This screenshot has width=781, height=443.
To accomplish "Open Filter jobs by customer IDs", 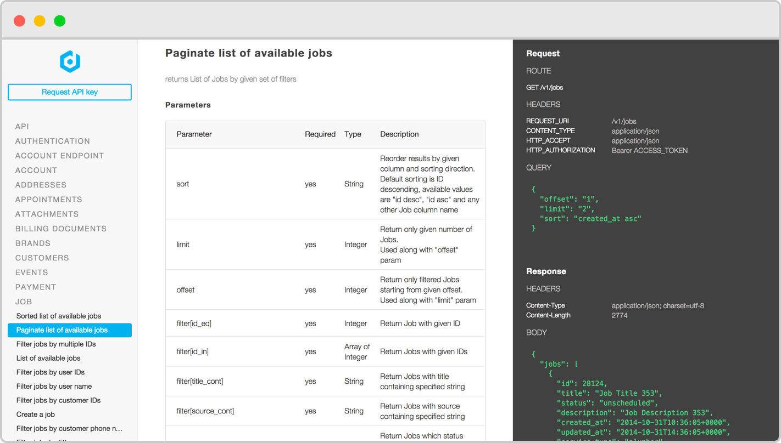I will click(58, 400).
